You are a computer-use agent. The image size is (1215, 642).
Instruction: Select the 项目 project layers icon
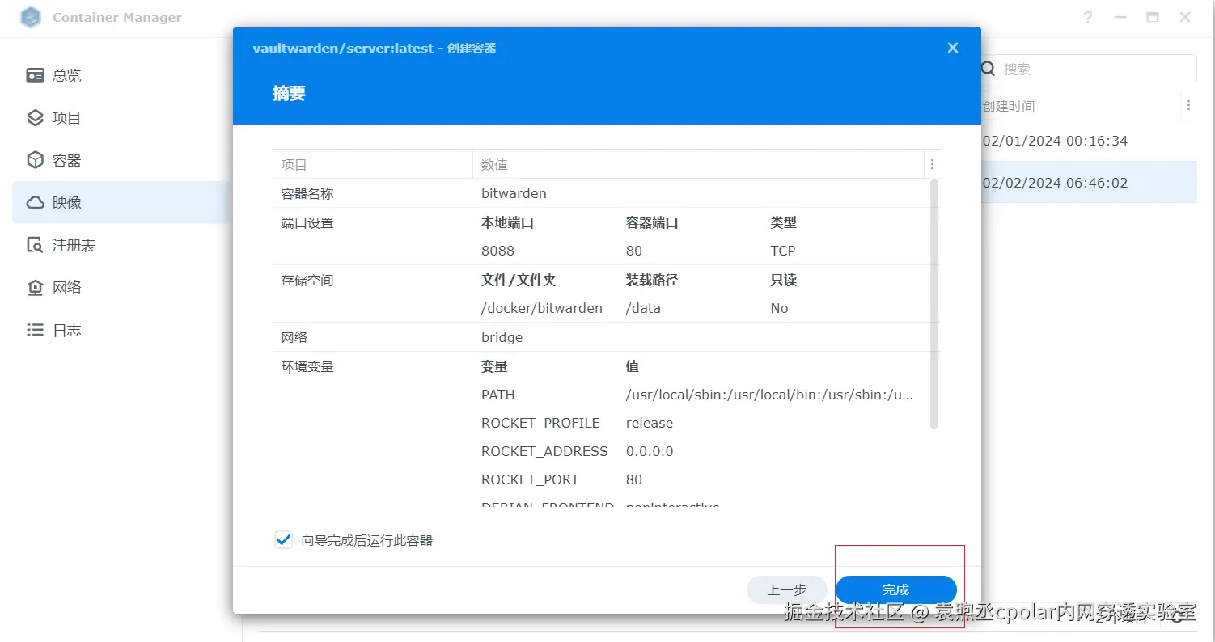[x=35, y=118]
